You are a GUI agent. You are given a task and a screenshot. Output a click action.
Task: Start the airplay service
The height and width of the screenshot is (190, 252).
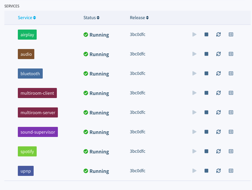[x=194, y=35]
